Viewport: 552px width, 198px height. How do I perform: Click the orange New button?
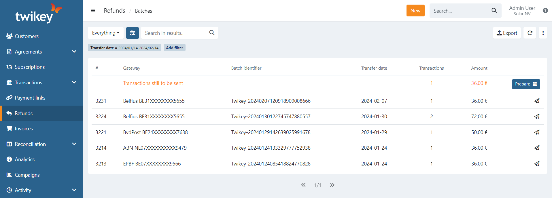point(415,11)
